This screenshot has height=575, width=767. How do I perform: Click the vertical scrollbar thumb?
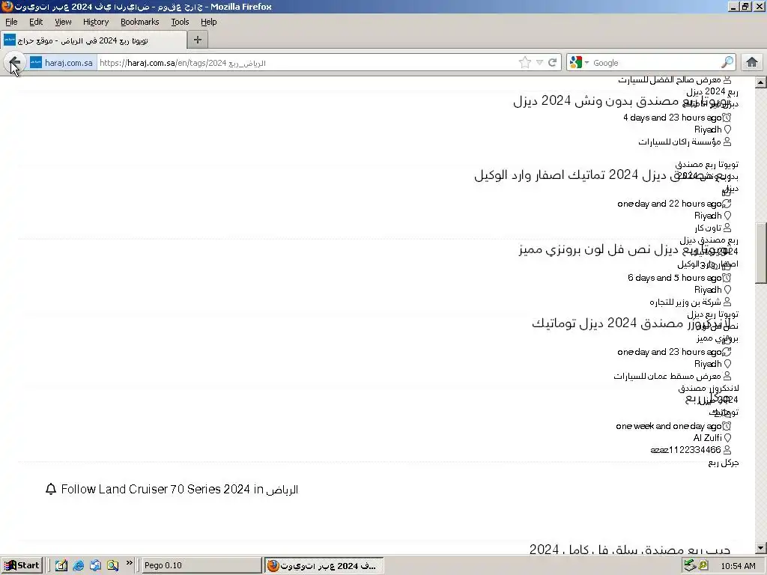[x=761, y=253]
